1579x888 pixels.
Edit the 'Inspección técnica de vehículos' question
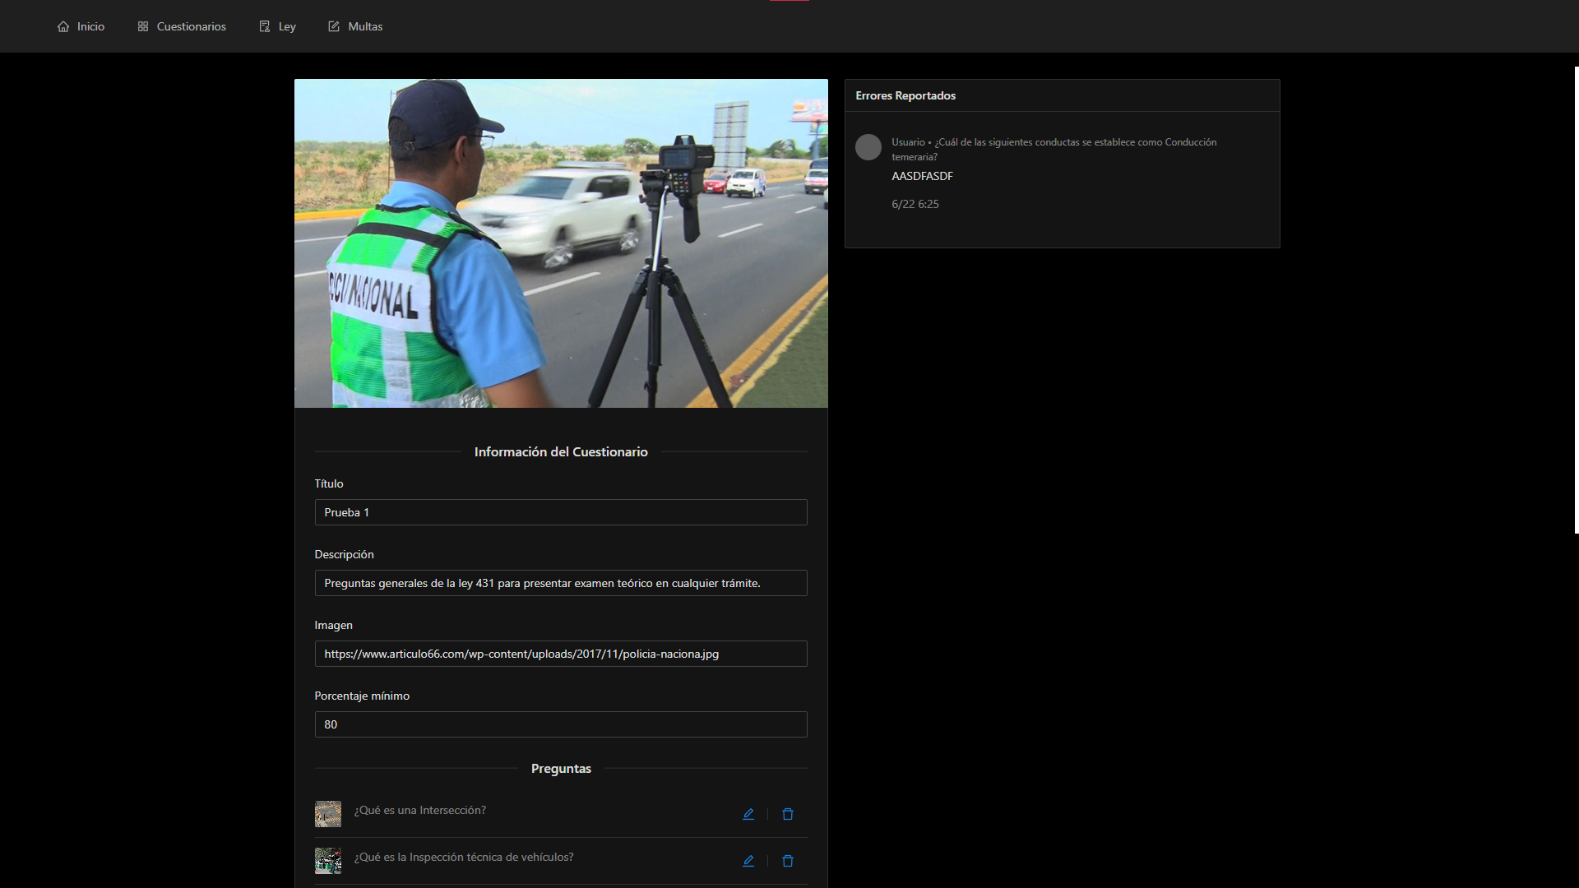click(748, 861)
